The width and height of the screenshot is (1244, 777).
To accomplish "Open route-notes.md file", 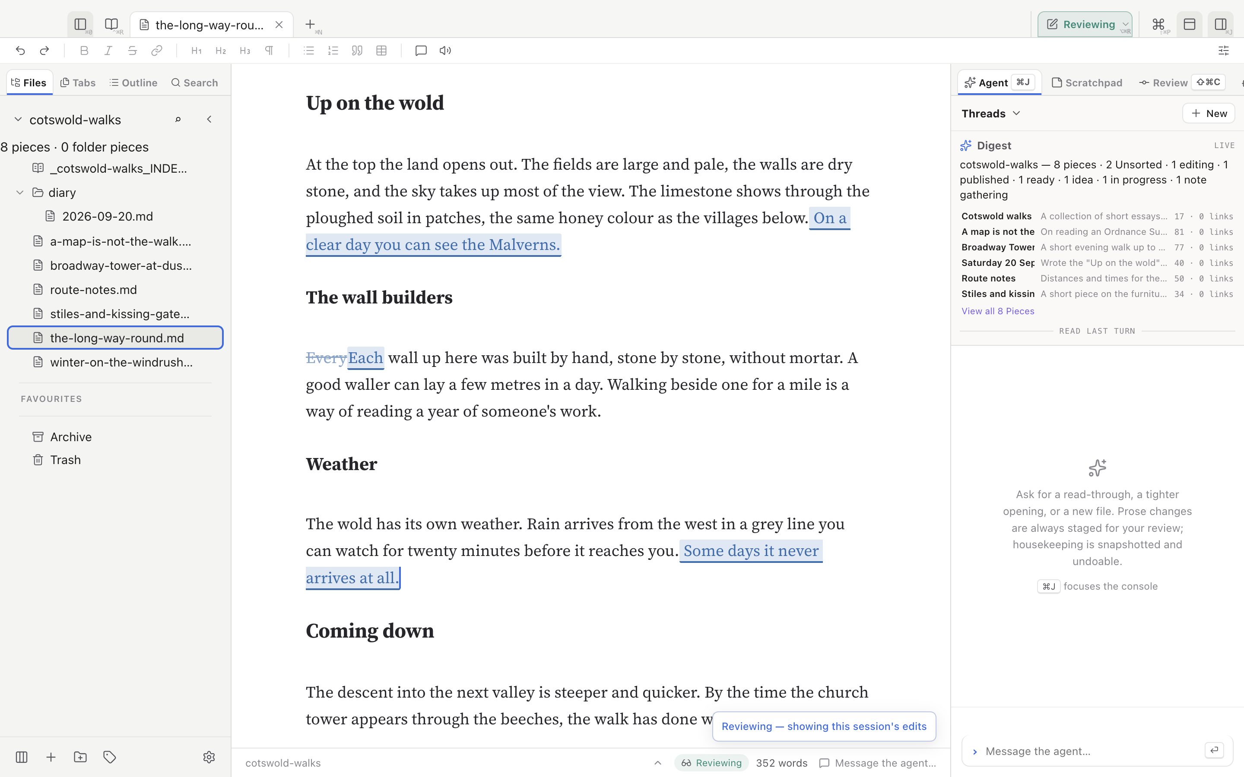I will 115,289.
